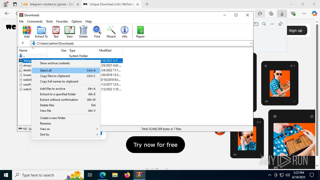The height and width of the screenshot is (180, 320).
Task: Click the Repair toolbar icon
Action: tap(140, 32)
